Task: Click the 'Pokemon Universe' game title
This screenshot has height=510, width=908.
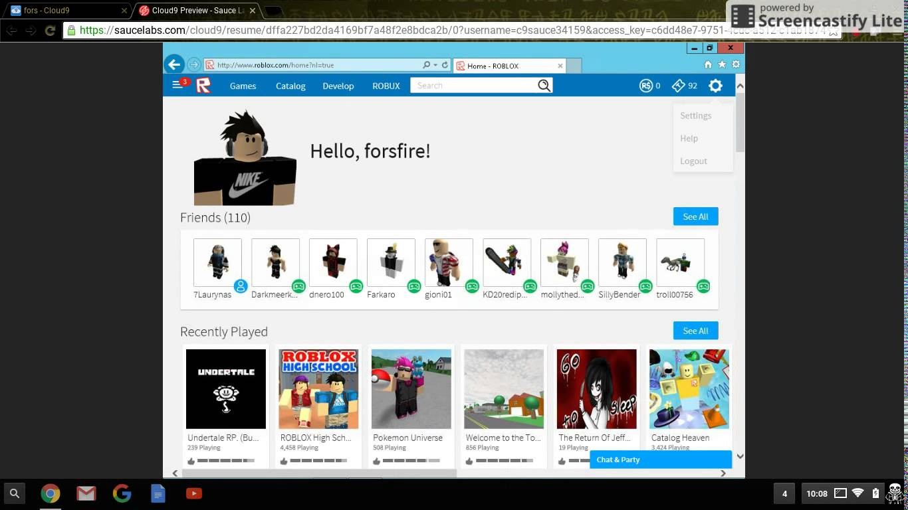Action: point(407,438)
